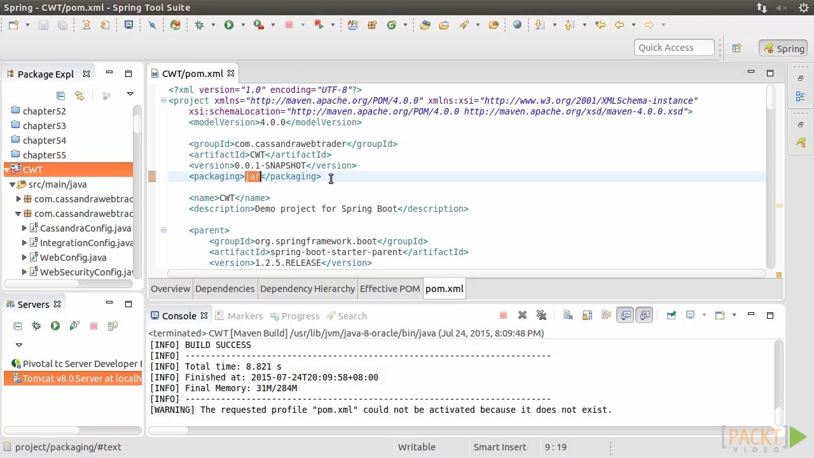
Task: Start the server with green play icon
Action: pos(55,326)
